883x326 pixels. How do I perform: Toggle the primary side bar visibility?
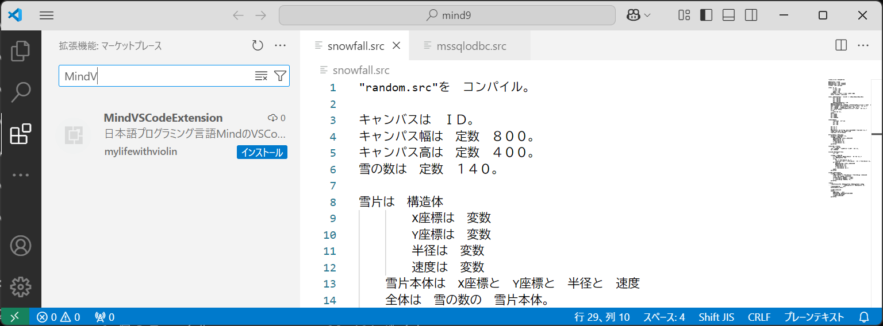click(706, 15)
